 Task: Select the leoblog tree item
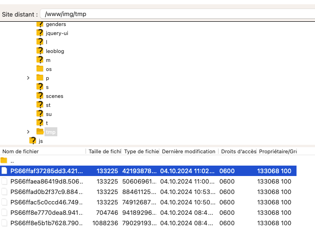(x=55, y=51)
